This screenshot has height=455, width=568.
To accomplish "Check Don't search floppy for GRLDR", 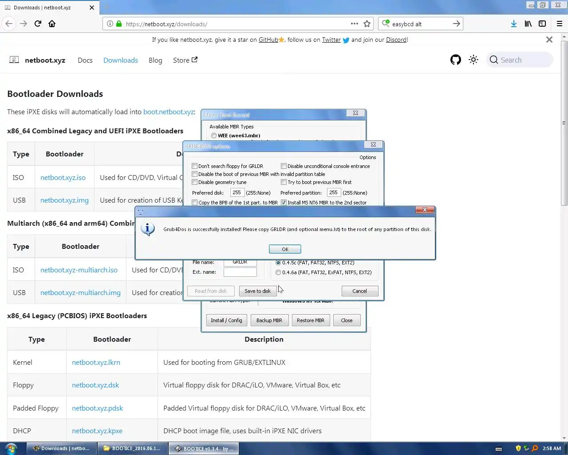I will (194, 166).
